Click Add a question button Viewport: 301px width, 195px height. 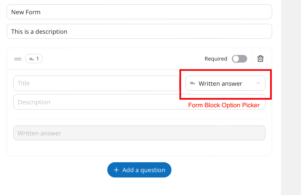coord(139,170)
